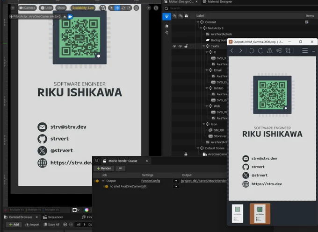Click the Content row items icon
Image resolution: width=318 pixels, height=232 pixels.
pos(307,22)
